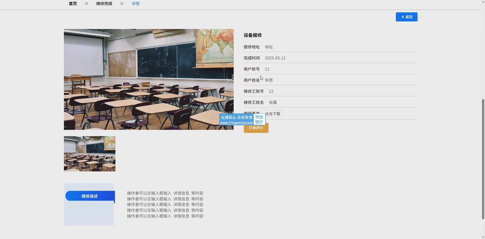485x239 pixels.
Task: Click the separator icon right after 维修完成
Action: point(122,4)
